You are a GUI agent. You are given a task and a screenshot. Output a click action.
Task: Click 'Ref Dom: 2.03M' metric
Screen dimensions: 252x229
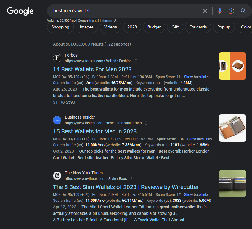pyautogui.click(x=105, y=195)
